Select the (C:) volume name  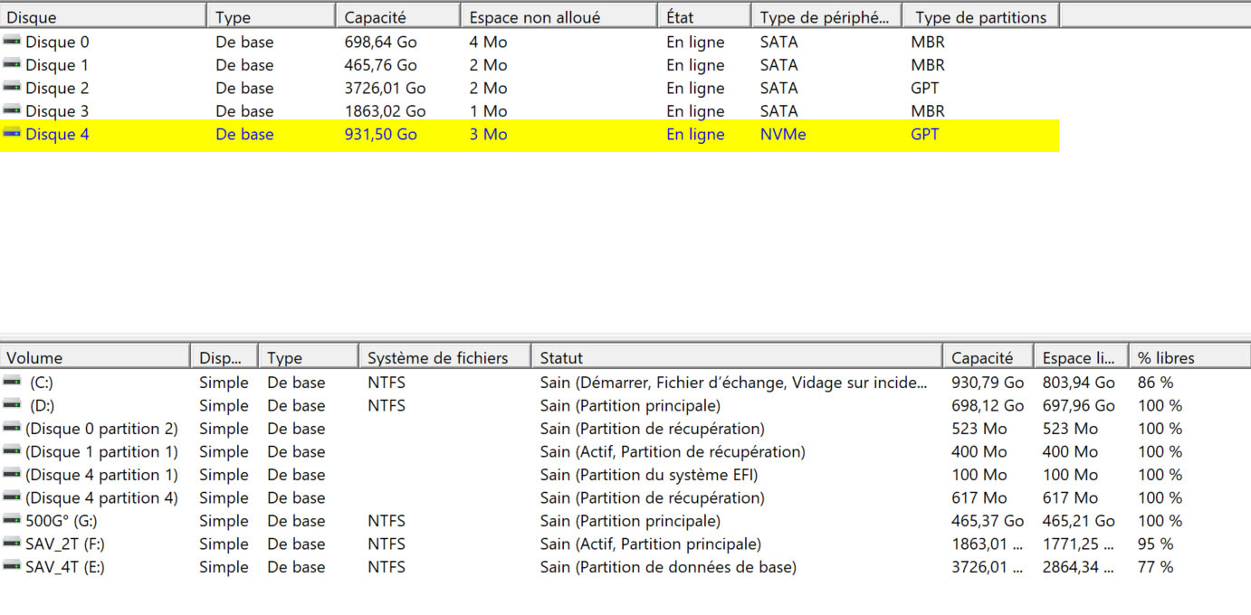point(42,383)
